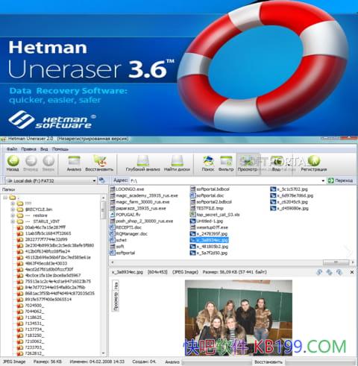Image resolution: width=358 pixels, height=366 pixels.
Task: Expand the $RECYCLE.bin tree node
Action: (13, 209)
